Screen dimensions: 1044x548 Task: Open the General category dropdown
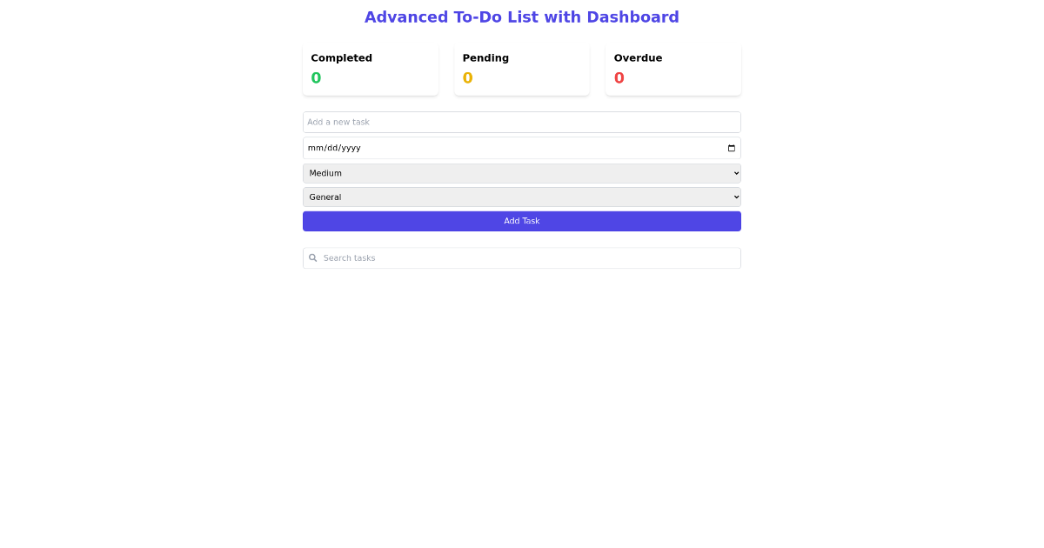tap(522, 197)
